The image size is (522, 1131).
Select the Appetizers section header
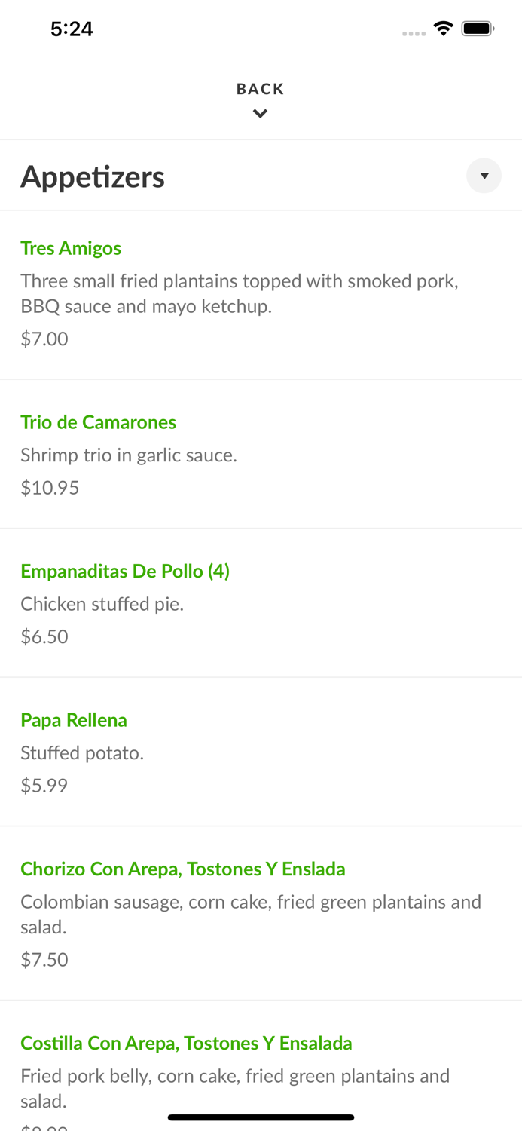coord(93,176)
